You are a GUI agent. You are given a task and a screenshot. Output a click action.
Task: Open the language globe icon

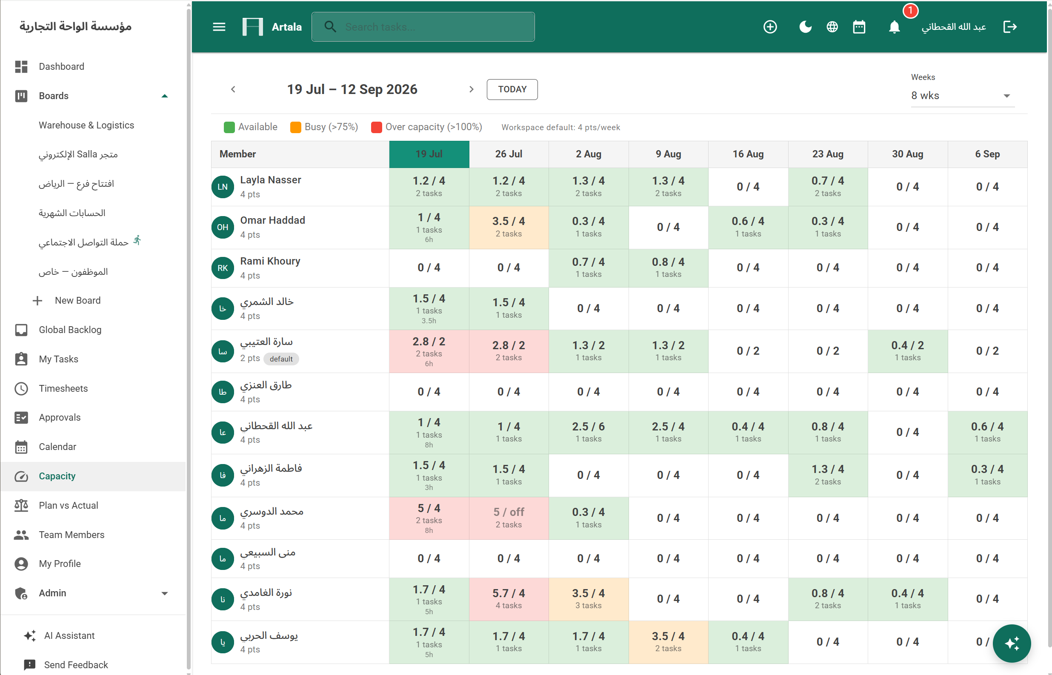click(x=832, y=27)
